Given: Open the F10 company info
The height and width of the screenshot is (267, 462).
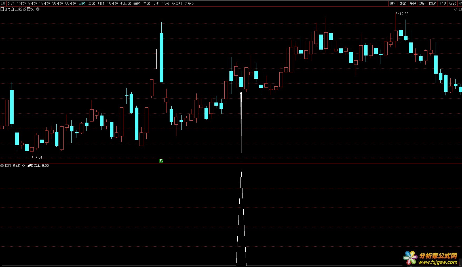Looking at the screenshot, I should (x=443, y=3).
